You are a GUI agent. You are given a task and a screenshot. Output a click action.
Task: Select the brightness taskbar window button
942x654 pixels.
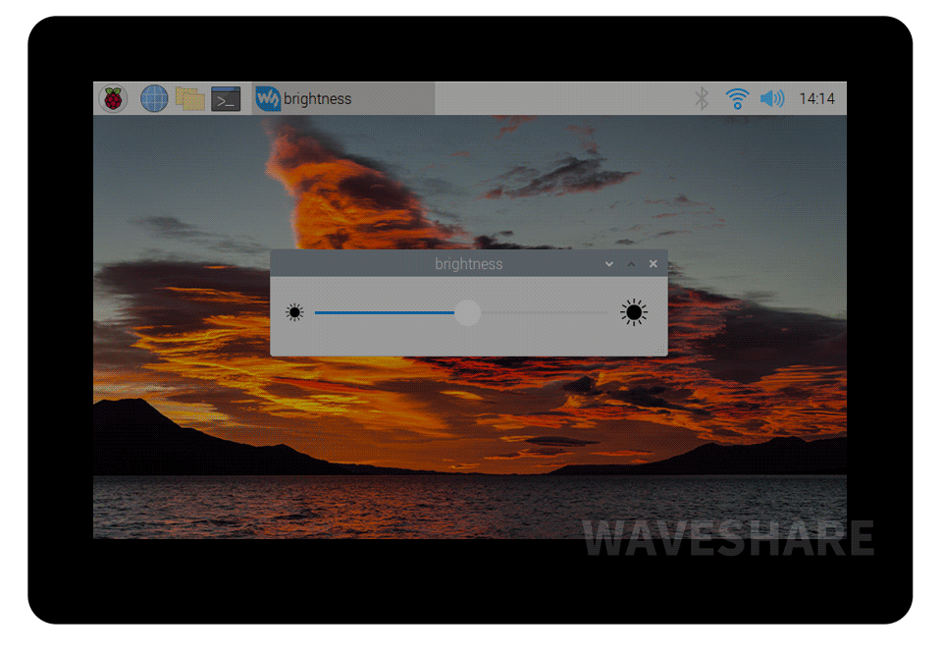click(x=343, y=98)
